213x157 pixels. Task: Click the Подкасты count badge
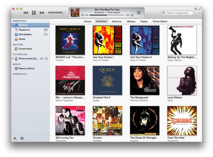pos(46,30)
